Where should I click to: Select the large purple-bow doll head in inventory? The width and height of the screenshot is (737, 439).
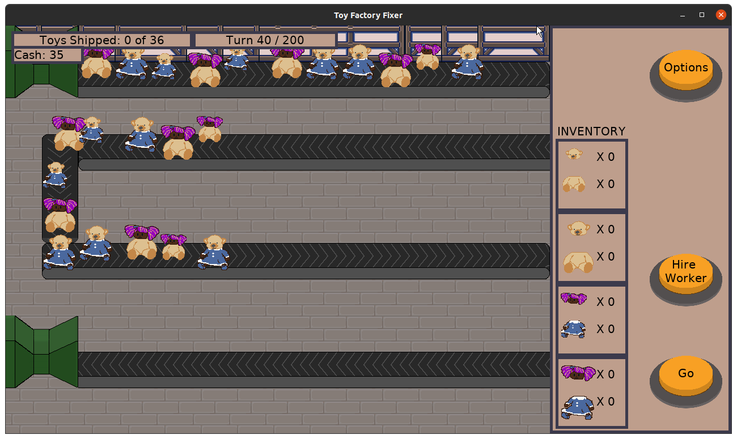pos(578,373)
